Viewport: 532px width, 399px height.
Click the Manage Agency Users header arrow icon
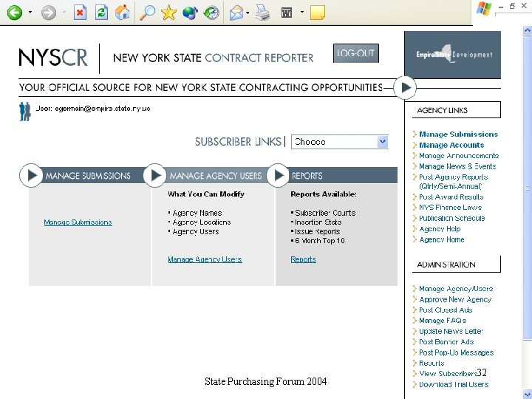(x=154, y=175)
